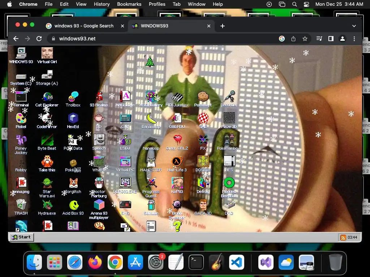The image size is (370, 277).
Task: Open the WINDOWS 93 computer icon
Action: pyautogui.click(x=21, y=55)
